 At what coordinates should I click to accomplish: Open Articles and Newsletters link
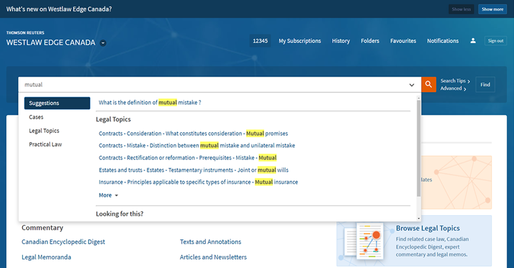pos(213,257)
